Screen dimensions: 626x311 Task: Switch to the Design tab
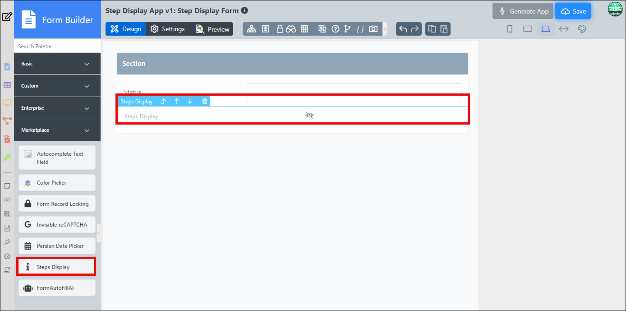coord(126,29)
